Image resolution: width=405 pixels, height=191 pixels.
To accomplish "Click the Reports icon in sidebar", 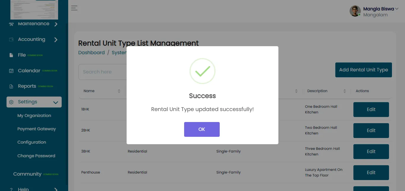I will (11, 86).
